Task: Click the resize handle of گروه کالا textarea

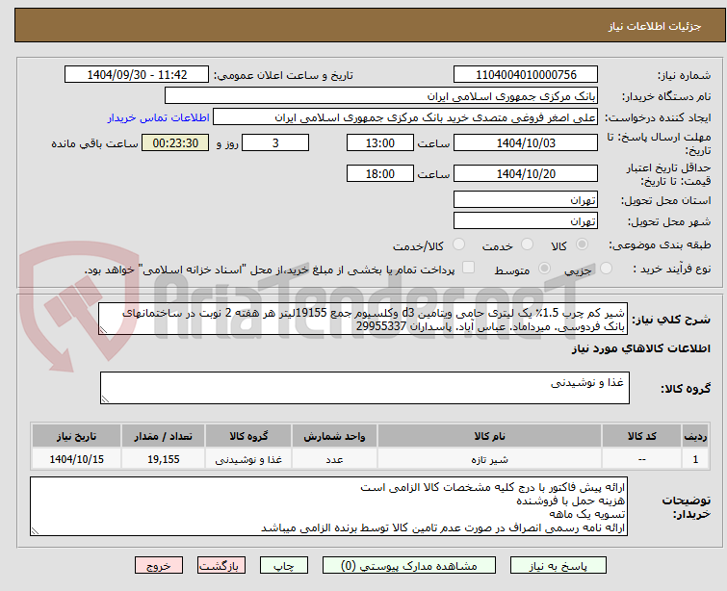Action: [x=105, y=399]
